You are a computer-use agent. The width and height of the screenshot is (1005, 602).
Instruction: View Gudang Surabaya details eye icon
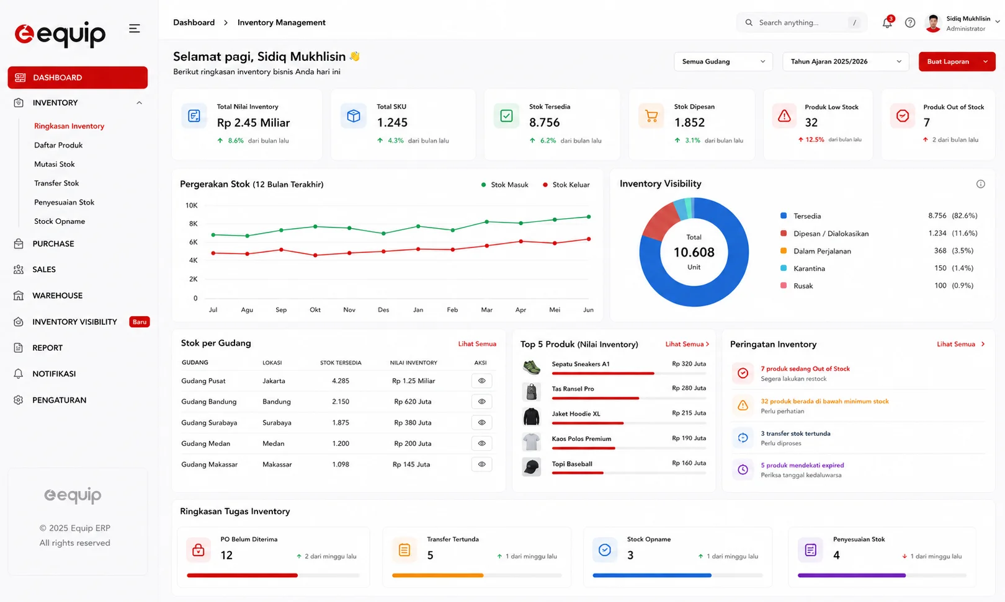[482, 423]
